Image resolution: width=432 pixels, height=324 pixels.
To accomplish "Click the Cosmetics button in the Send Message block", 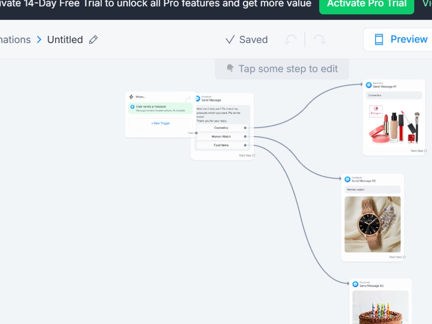I will pos(221,128).
